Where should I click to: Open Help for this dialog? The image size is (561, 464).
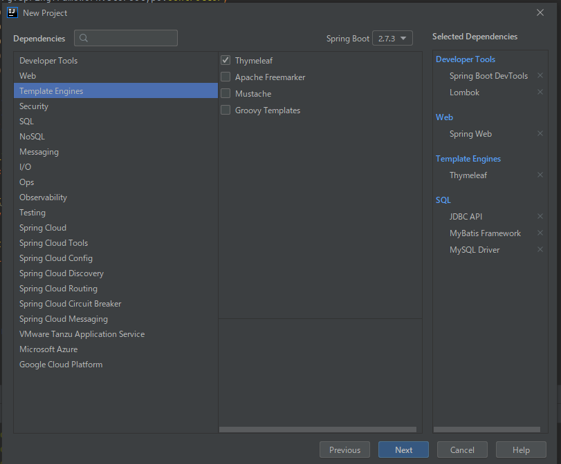pyautogui.click(x=521, y=449)
